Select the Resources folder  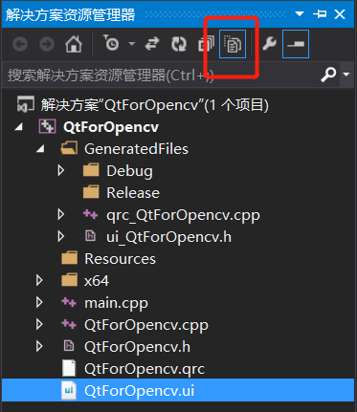click(x=120, y=259)
